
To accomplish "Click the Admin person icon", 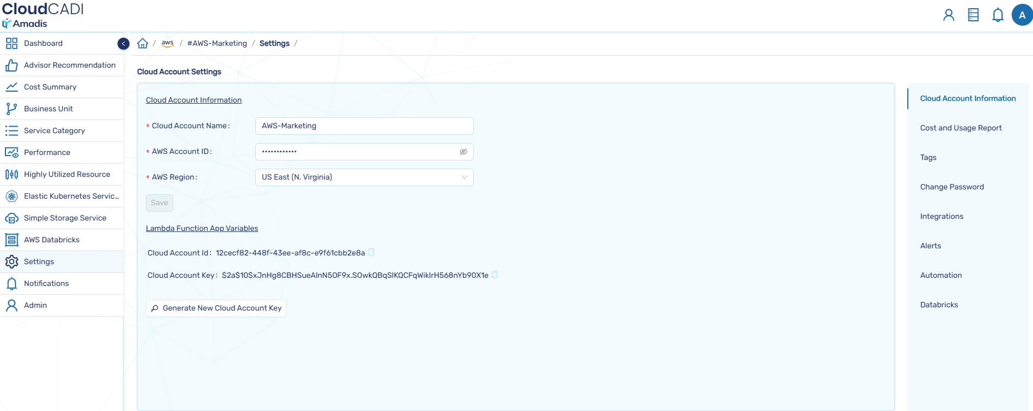I will [11, 305].
